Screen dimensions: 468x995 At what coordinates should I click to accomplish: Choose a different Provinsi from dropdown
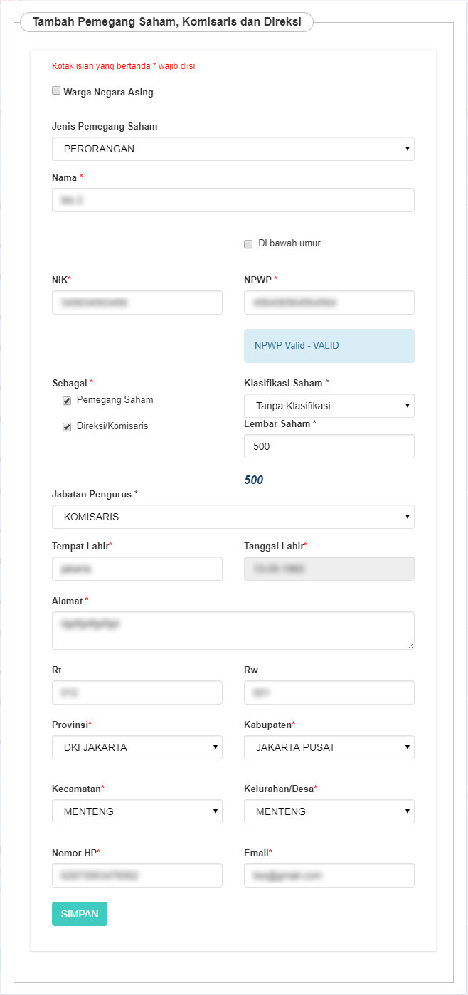(x=137, y=747)
